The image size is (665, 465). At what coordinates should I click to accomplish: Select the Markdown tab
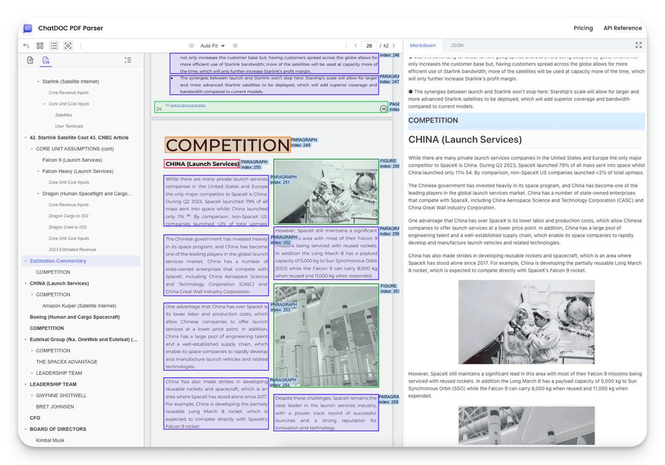422,45
